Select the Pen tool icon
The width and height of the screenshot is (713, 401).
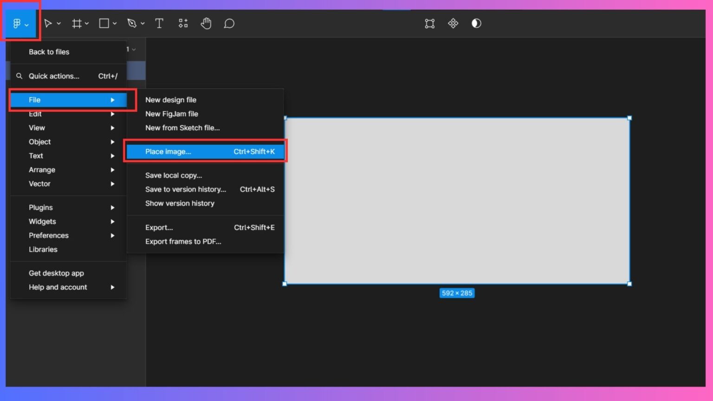pyautogui.click(x=132, y=23)
